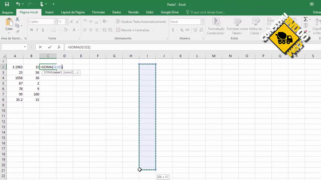Open the font name dropdown
Image resolution: width=321 pixels, height=180 pixels.
pos(55,22)
